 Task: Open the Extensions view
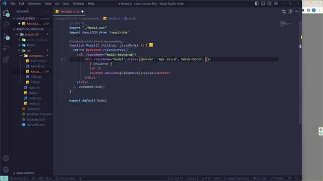click(x=6, y=59)
